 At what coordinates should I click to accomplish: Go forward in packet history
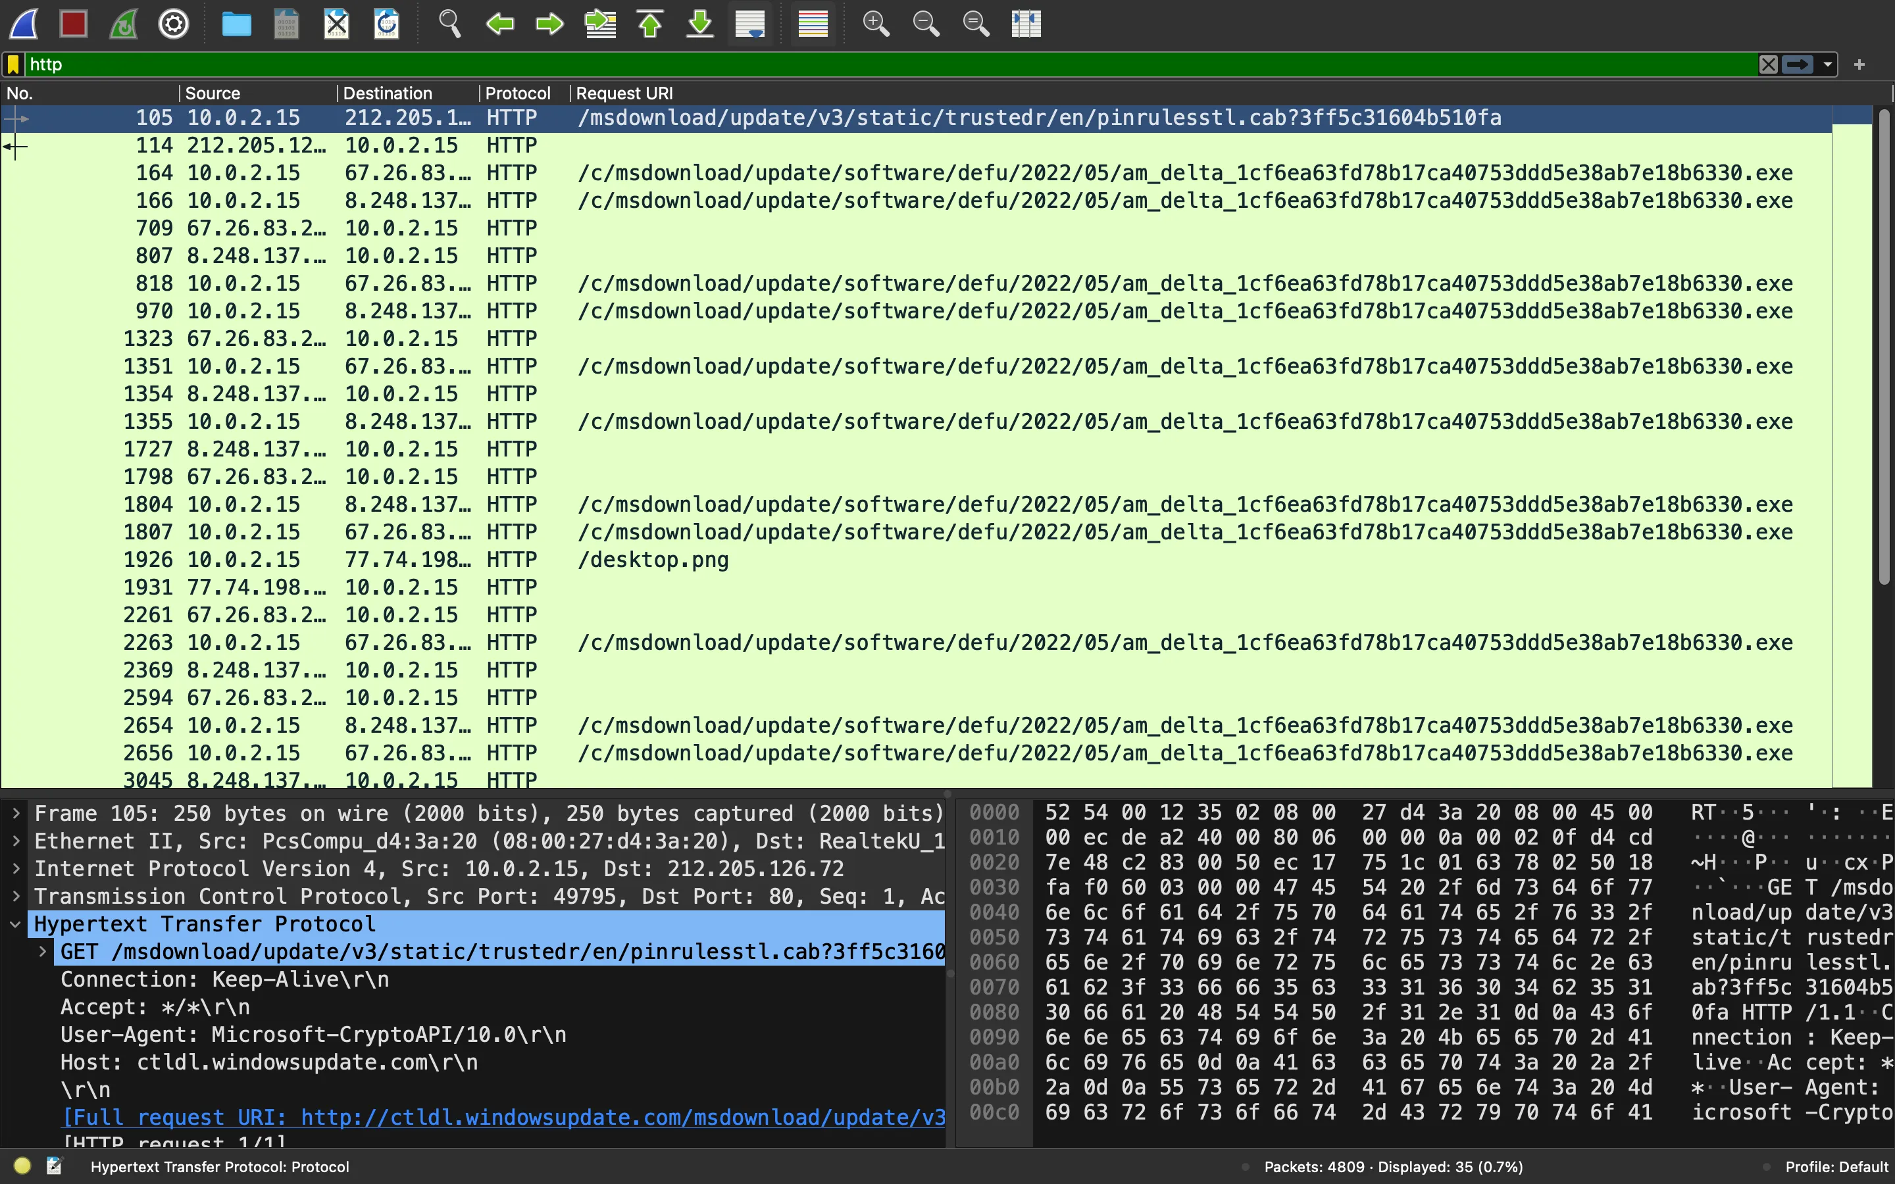click(x=549, y=24)
